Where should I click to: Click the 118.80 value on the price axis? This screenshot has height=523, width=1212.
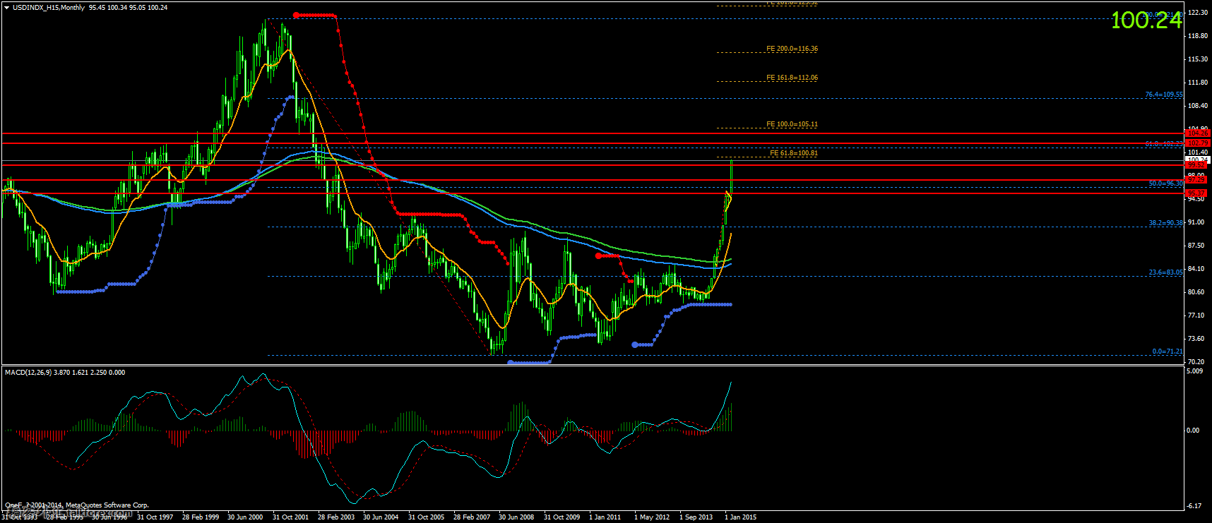click(1197, 36)
